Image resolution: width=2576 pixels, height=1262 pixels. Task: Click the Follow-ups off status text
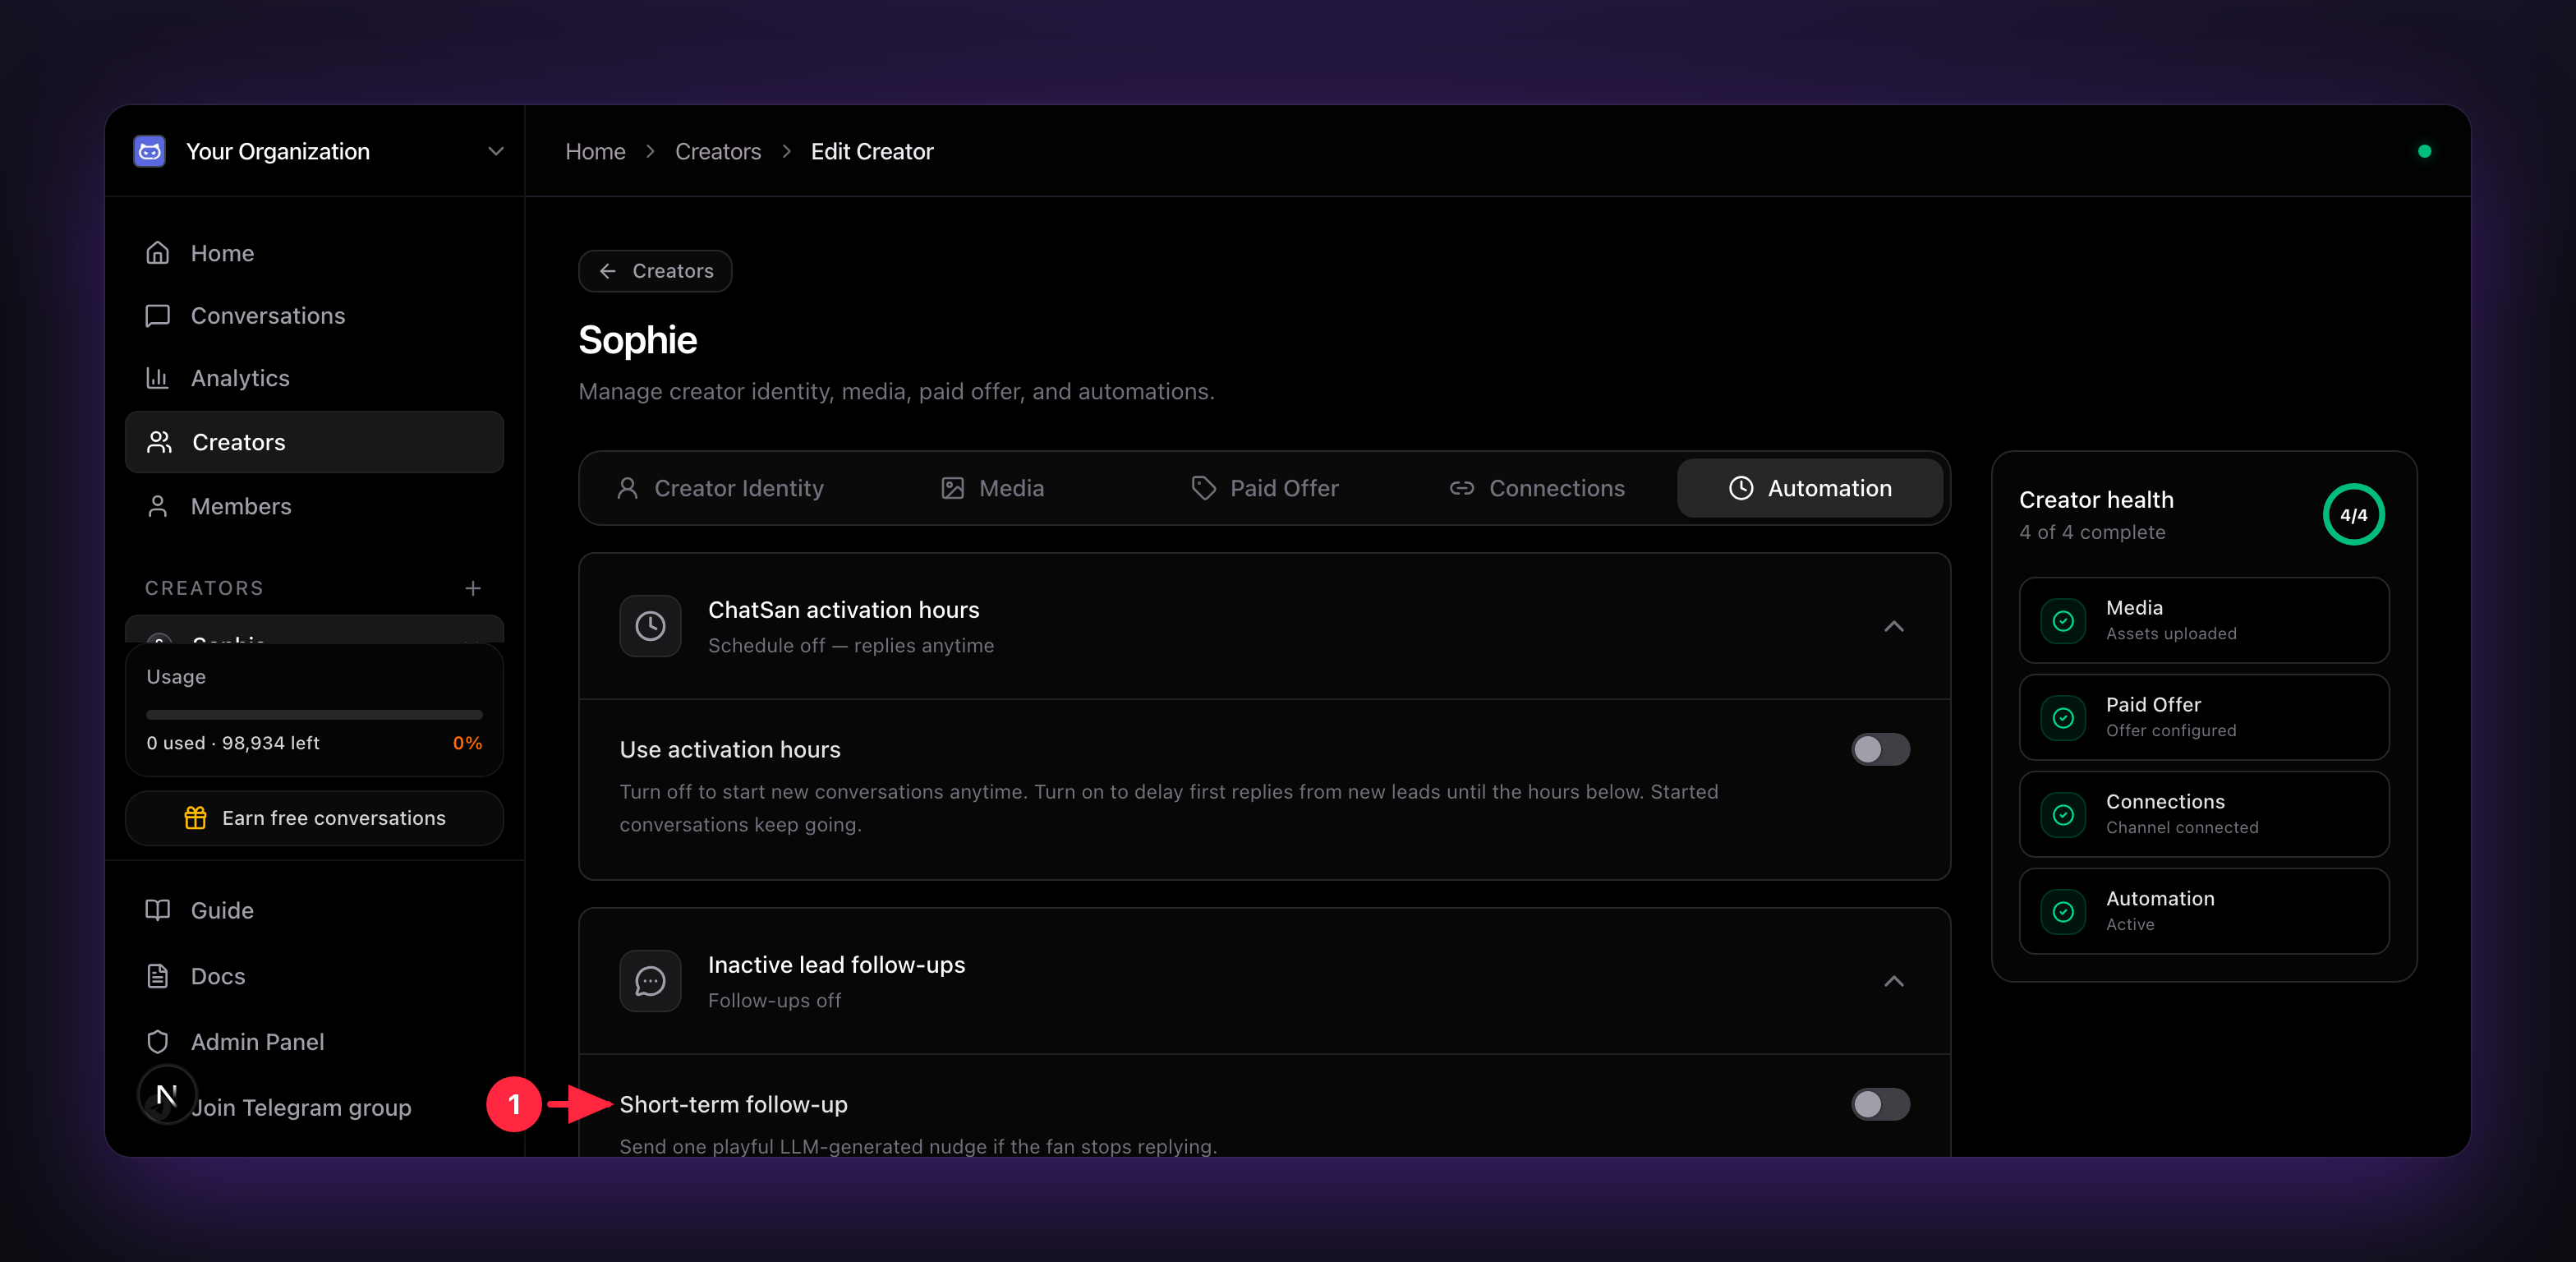pos(774,1001)
